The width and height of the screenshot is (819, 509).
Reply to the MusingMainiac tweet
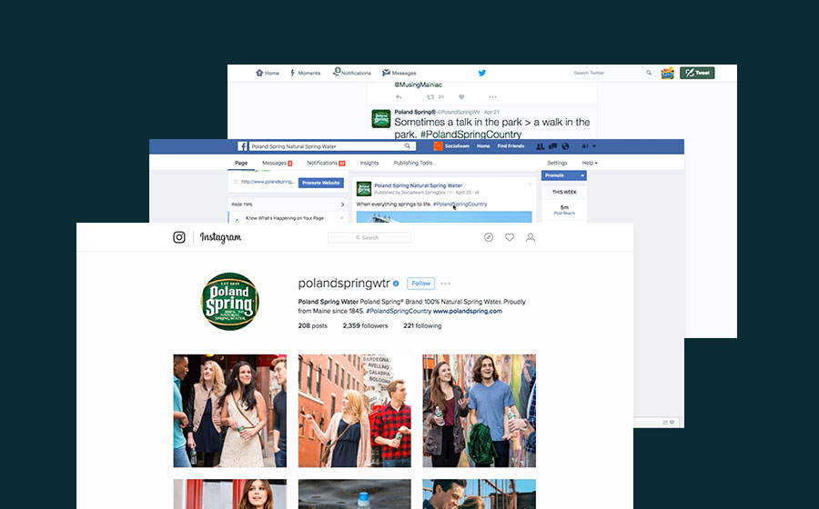click(399, 97)
